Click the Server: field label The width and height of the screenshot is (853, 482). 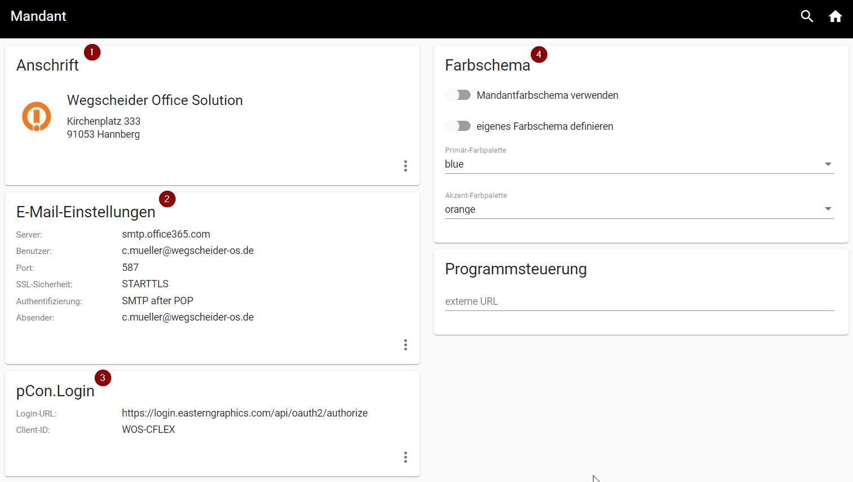click(x=29, y=235)
